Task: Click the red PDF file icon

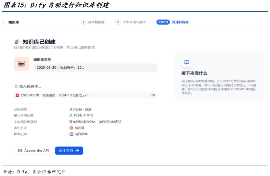Action: pyautogui.click(x=18, y=95)
